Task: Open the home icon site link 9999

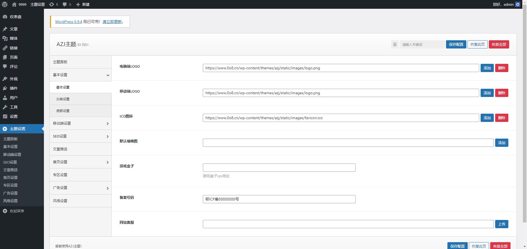Action: point(19,4)
